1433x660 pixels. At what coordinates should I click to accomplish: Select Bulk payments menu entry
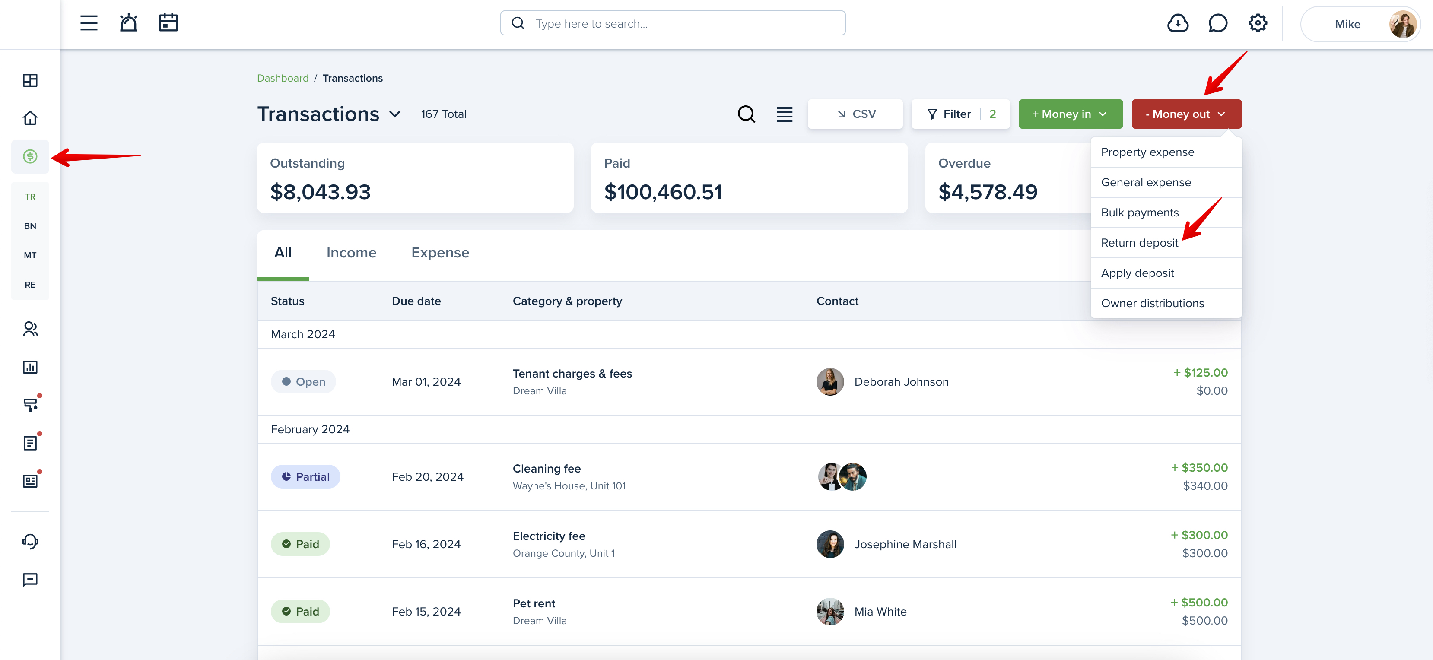pyautogui.click(x=1166, y=213)
